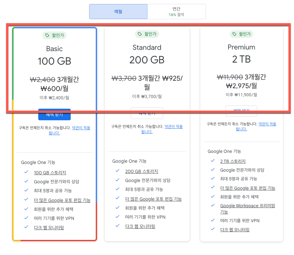Screen dimensions: 294x255
Task: Click checkmark beside Basic 최대 5명과 공유 가능
Action: tap(26, 190)
